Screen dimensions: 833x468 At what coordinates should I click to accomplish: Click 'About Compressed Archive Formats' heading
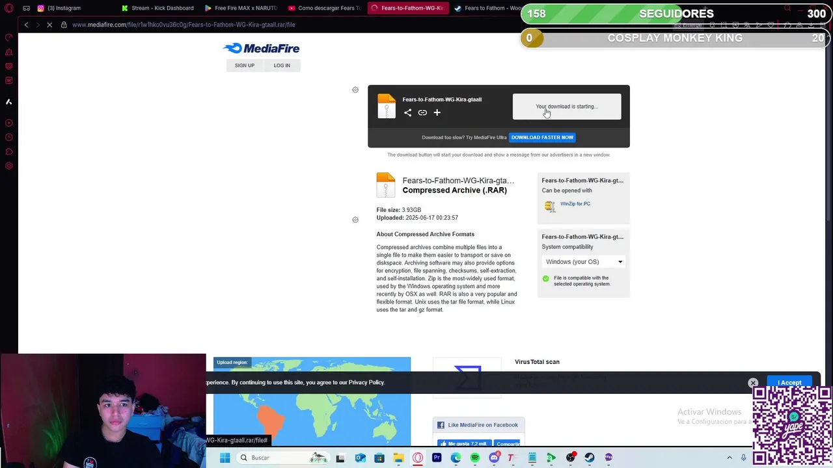tap(425, 234)
